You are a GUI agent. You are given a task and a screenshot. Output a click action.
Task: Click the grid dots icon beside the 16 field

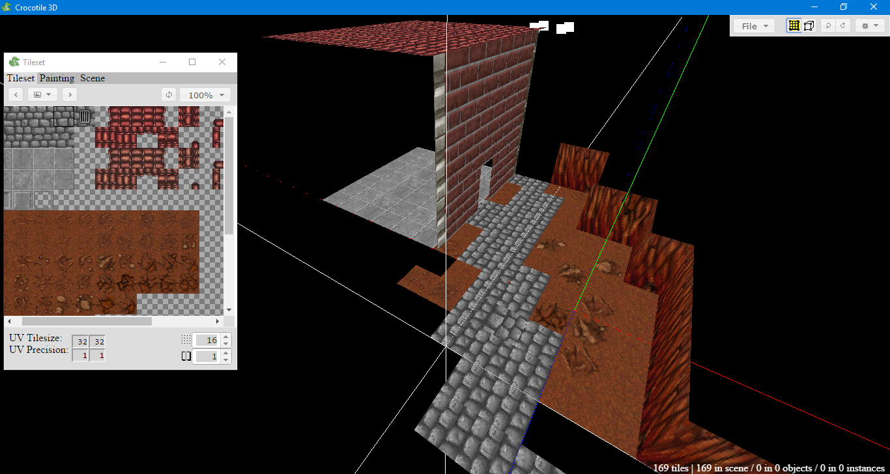(187, 340)
